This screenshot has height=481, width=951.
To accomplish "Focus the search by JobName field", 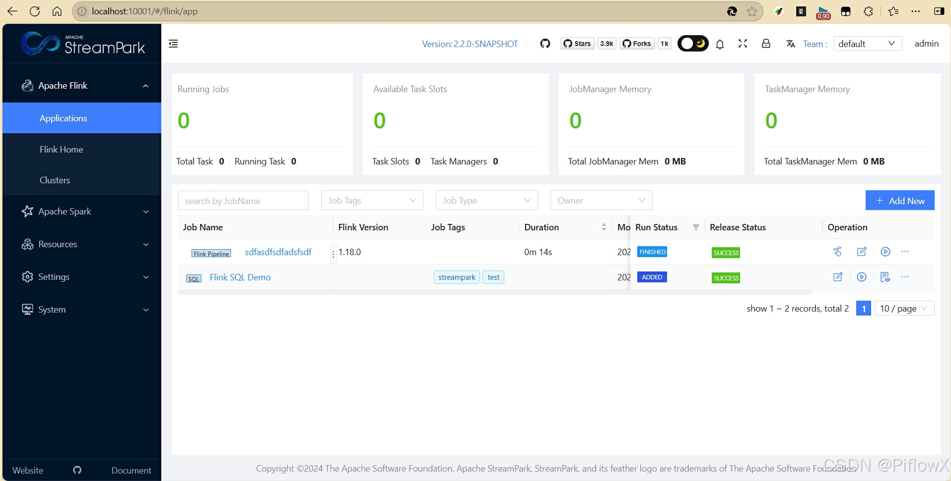I will pos(243,201).
